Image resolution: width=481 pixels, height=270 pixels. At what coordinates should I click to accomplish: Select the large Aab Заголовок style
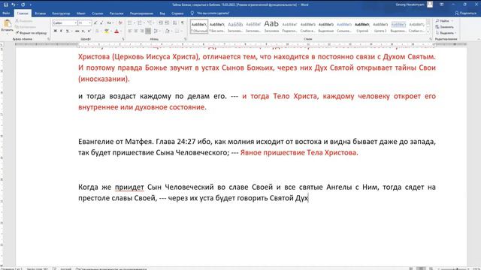click(x=271, y=27)
